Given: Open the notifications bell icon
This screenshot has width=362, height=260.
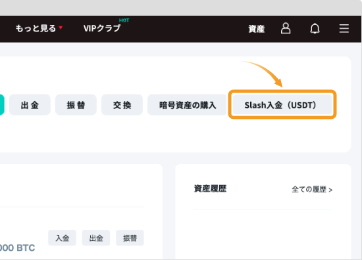Looking at the screenshot, I should pos(315,28).
